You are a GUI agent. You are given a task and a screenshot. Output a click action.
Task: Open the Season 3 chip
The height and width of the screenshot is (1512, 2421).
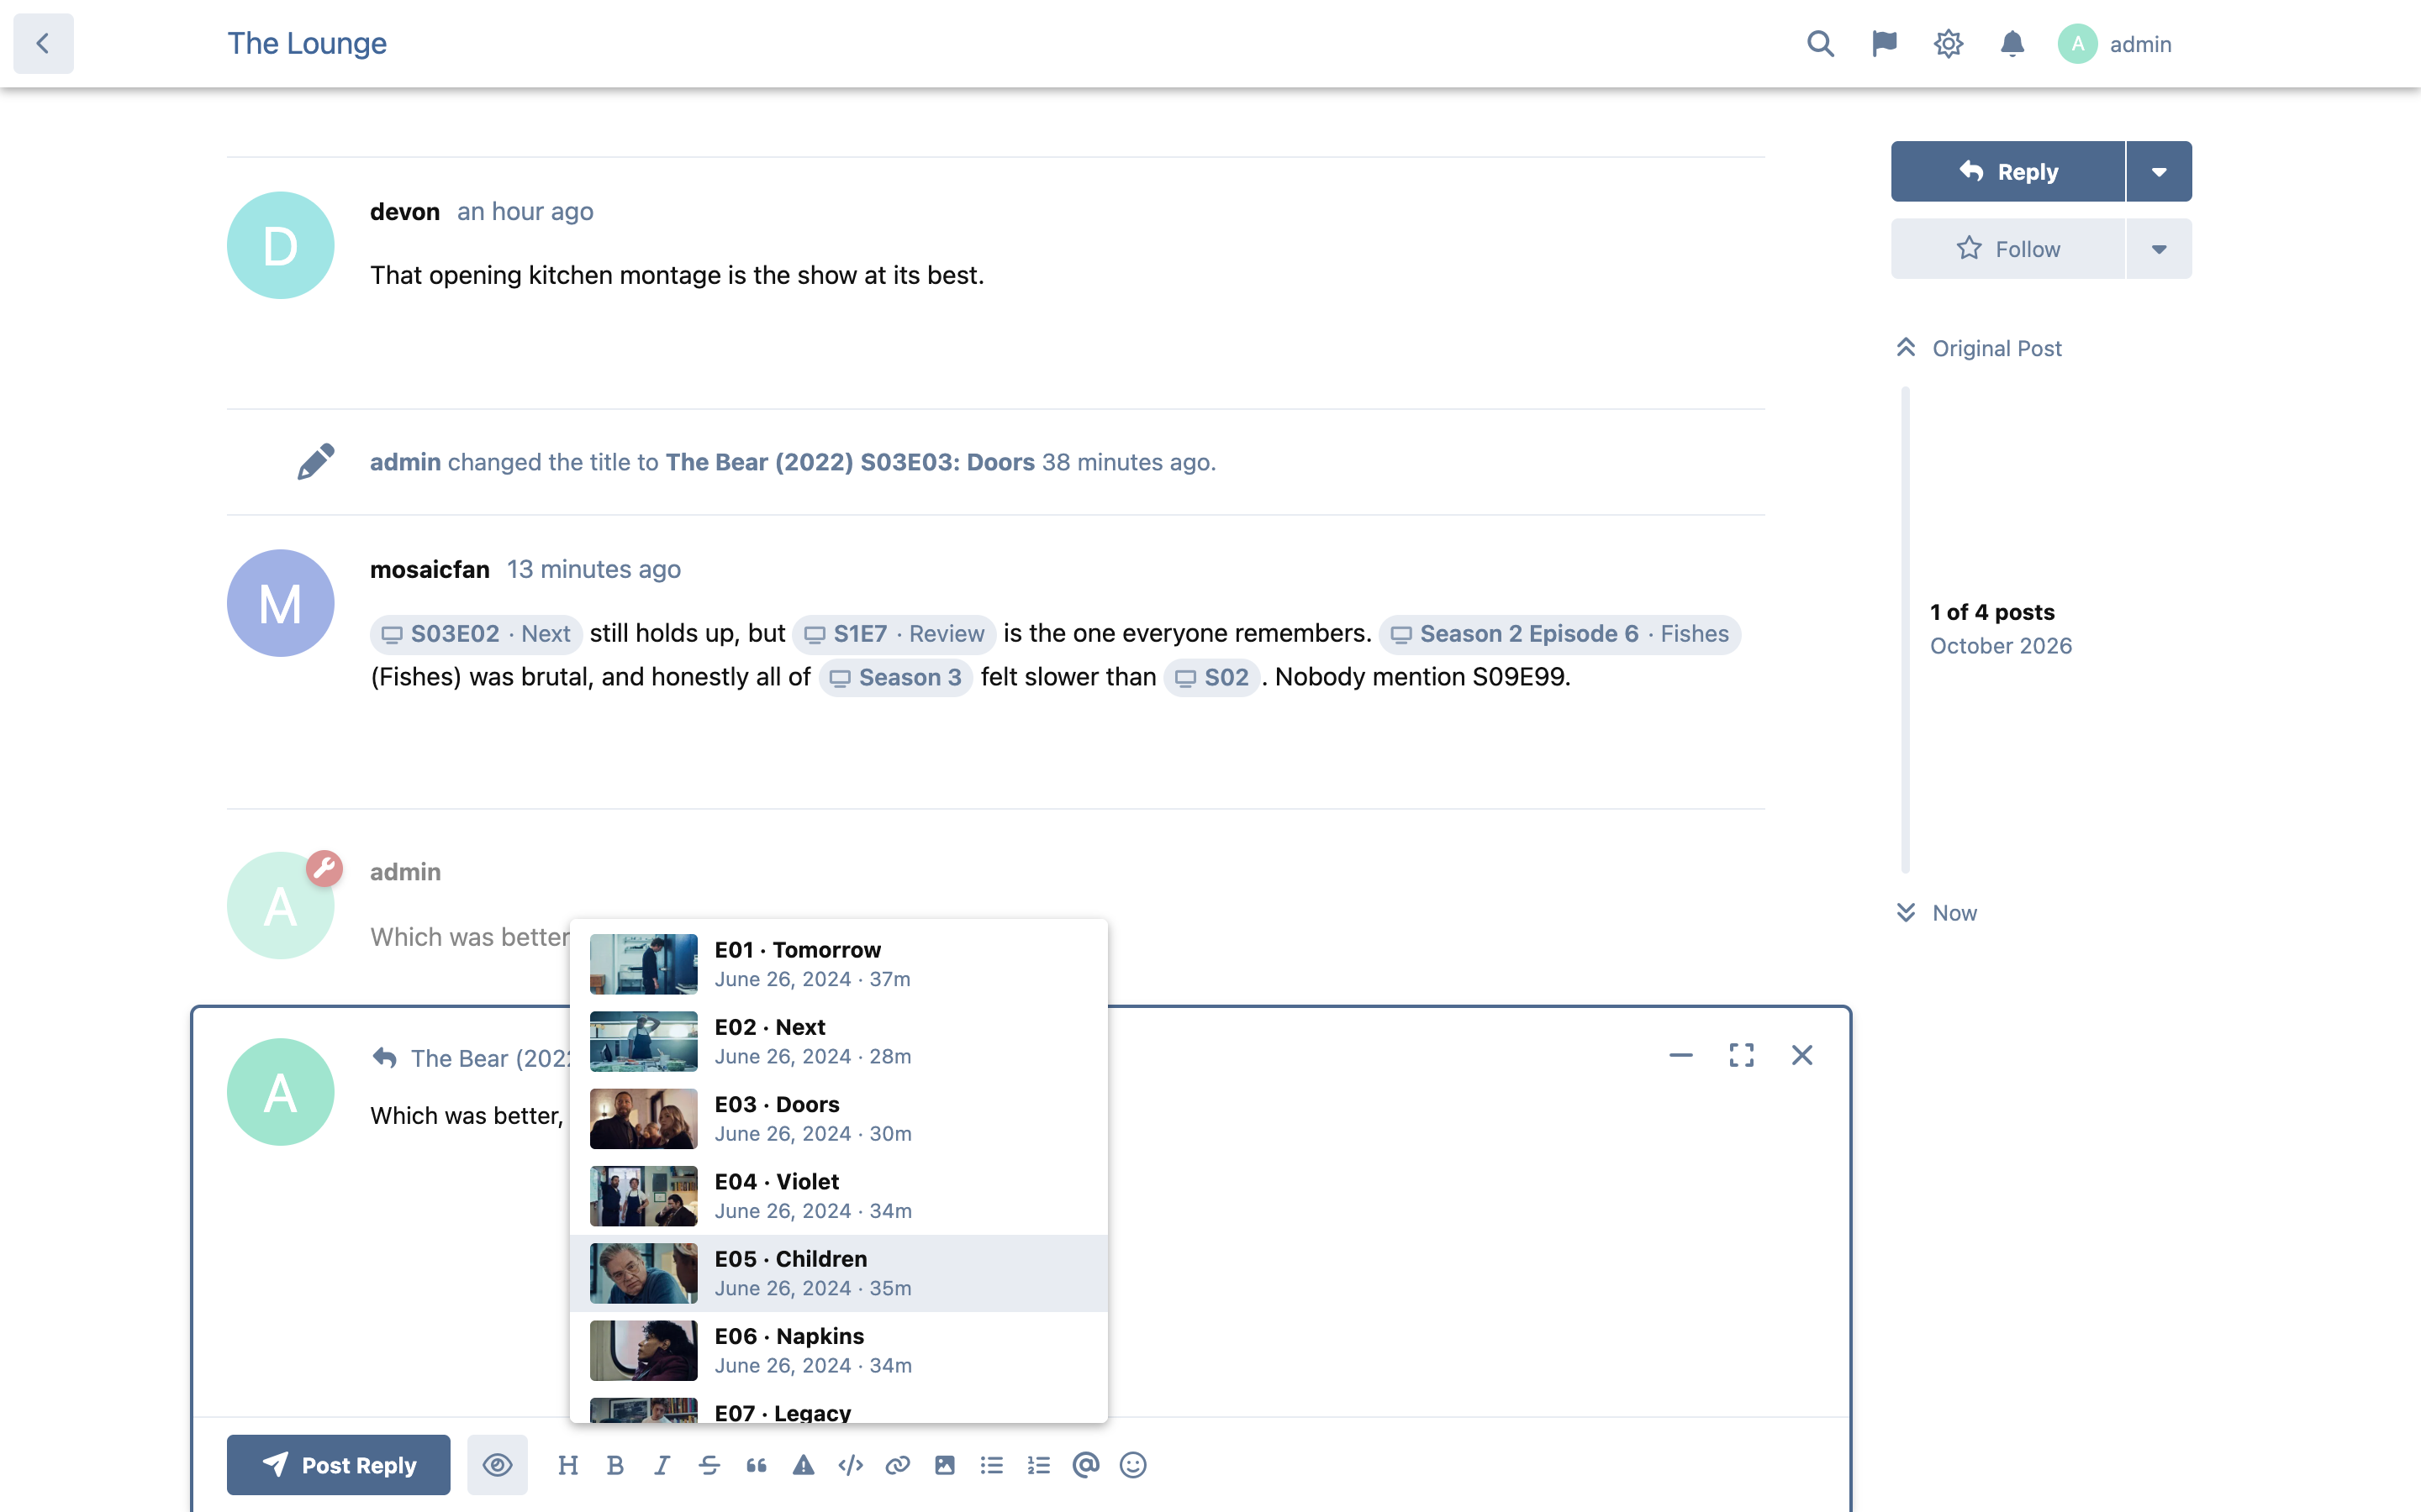(x=895, y=677)
